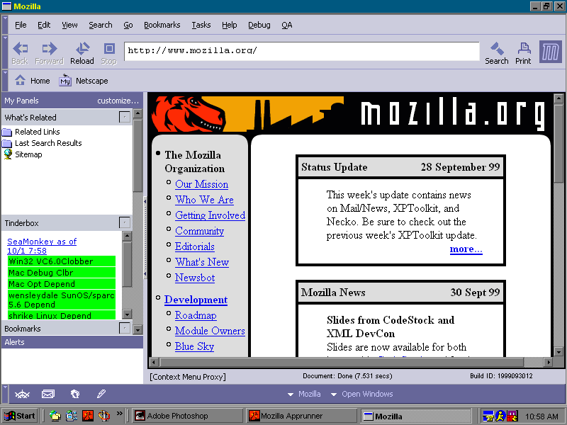Open the Debug menu

click(259, 25)
